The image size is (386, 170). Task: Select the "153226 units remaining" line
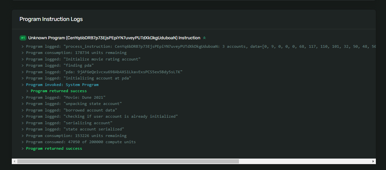tap(76, 136)
